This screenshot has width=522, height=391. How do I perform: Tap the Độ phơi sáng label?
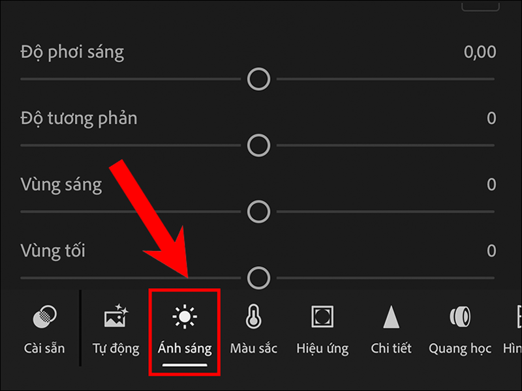coord(72,53)
